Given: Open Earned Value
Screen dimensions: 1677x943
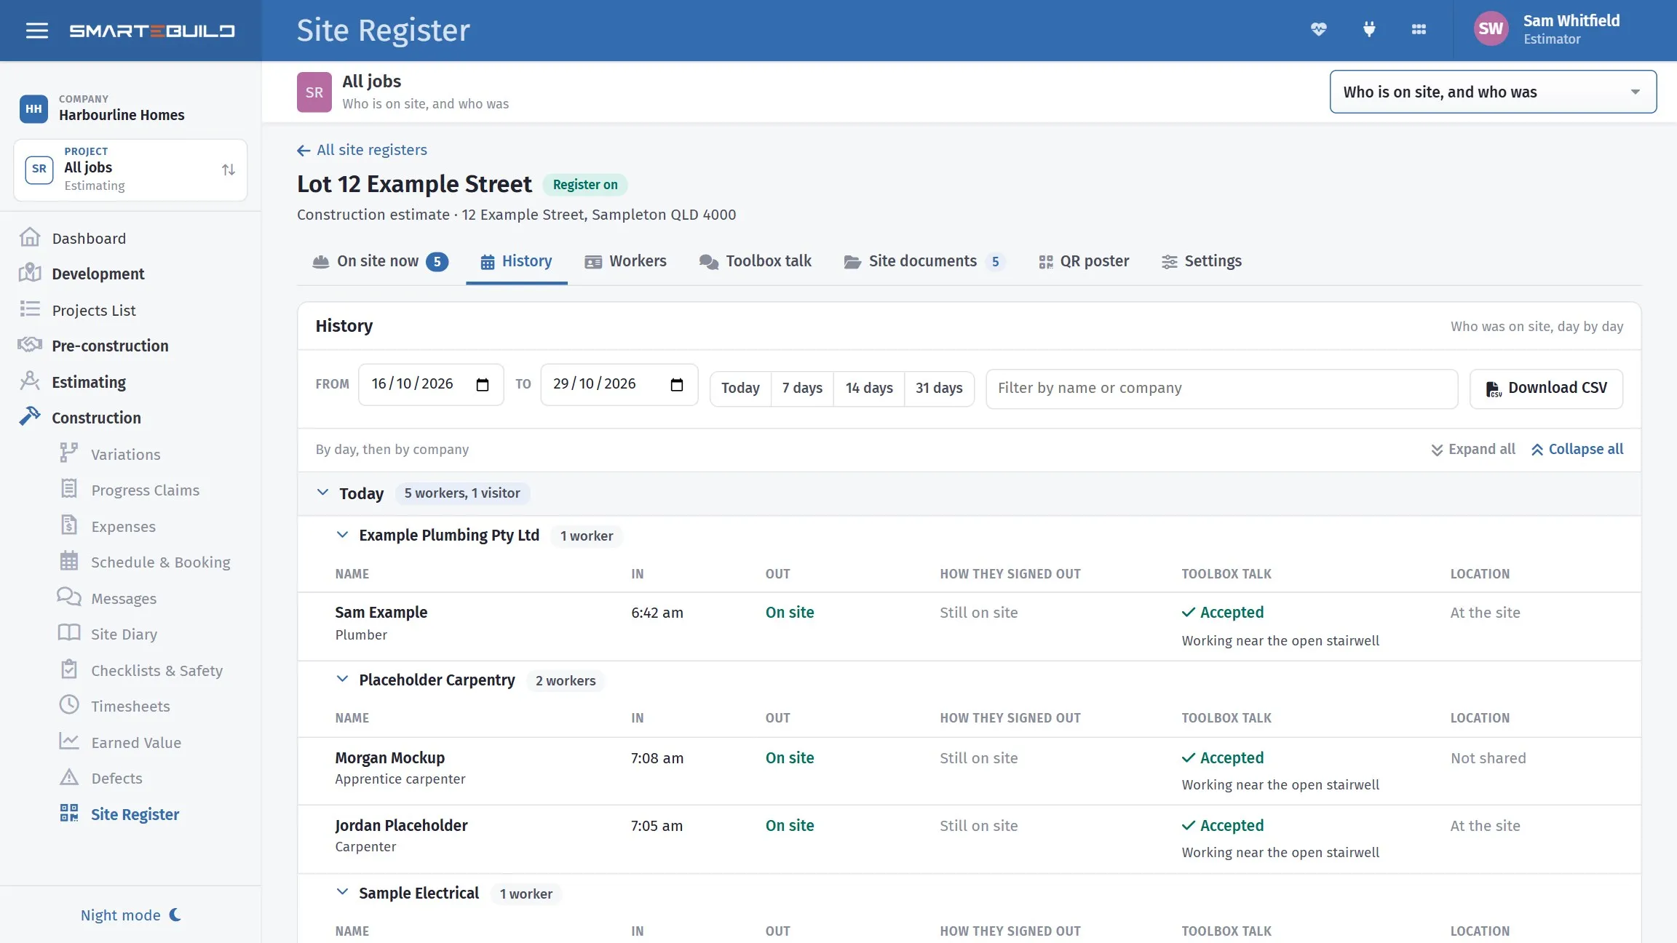Looking at the screenshot, I should click(136, 742).
